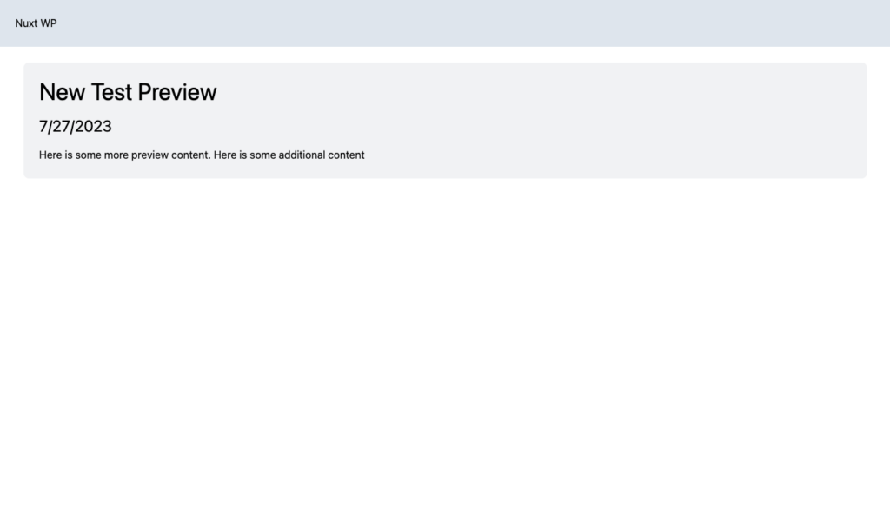Click the word "Test" in post title
Image resolution: width=890 pixels, height=509 pixels.
(111, 92)
